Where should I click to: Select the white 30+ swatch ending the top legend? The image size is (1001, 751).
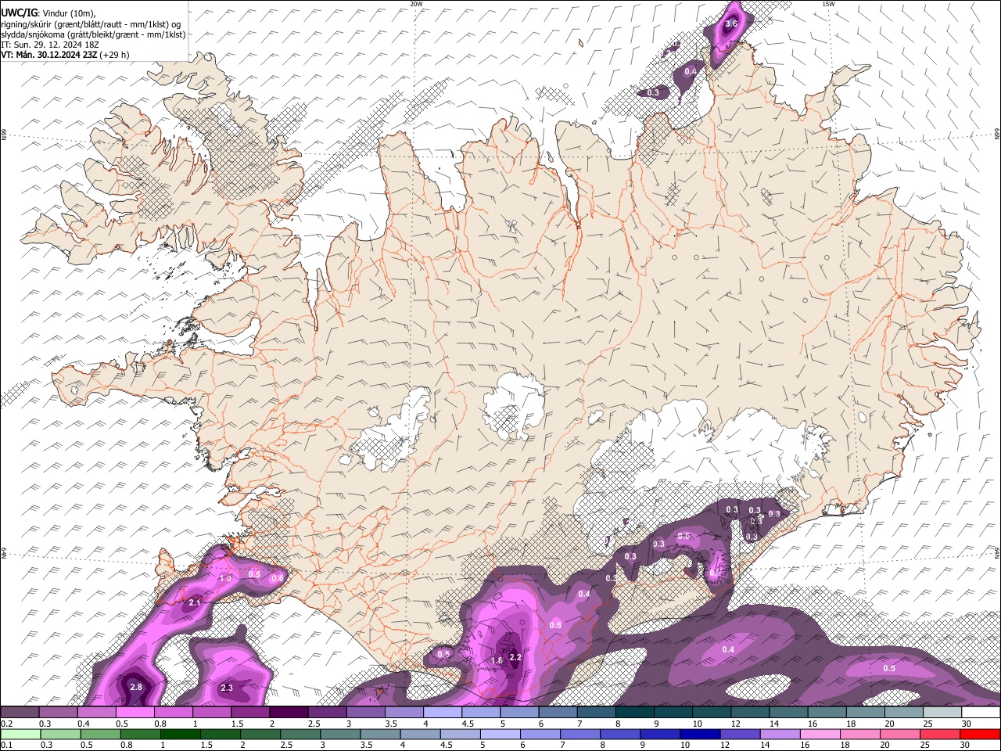click(981, 713)
